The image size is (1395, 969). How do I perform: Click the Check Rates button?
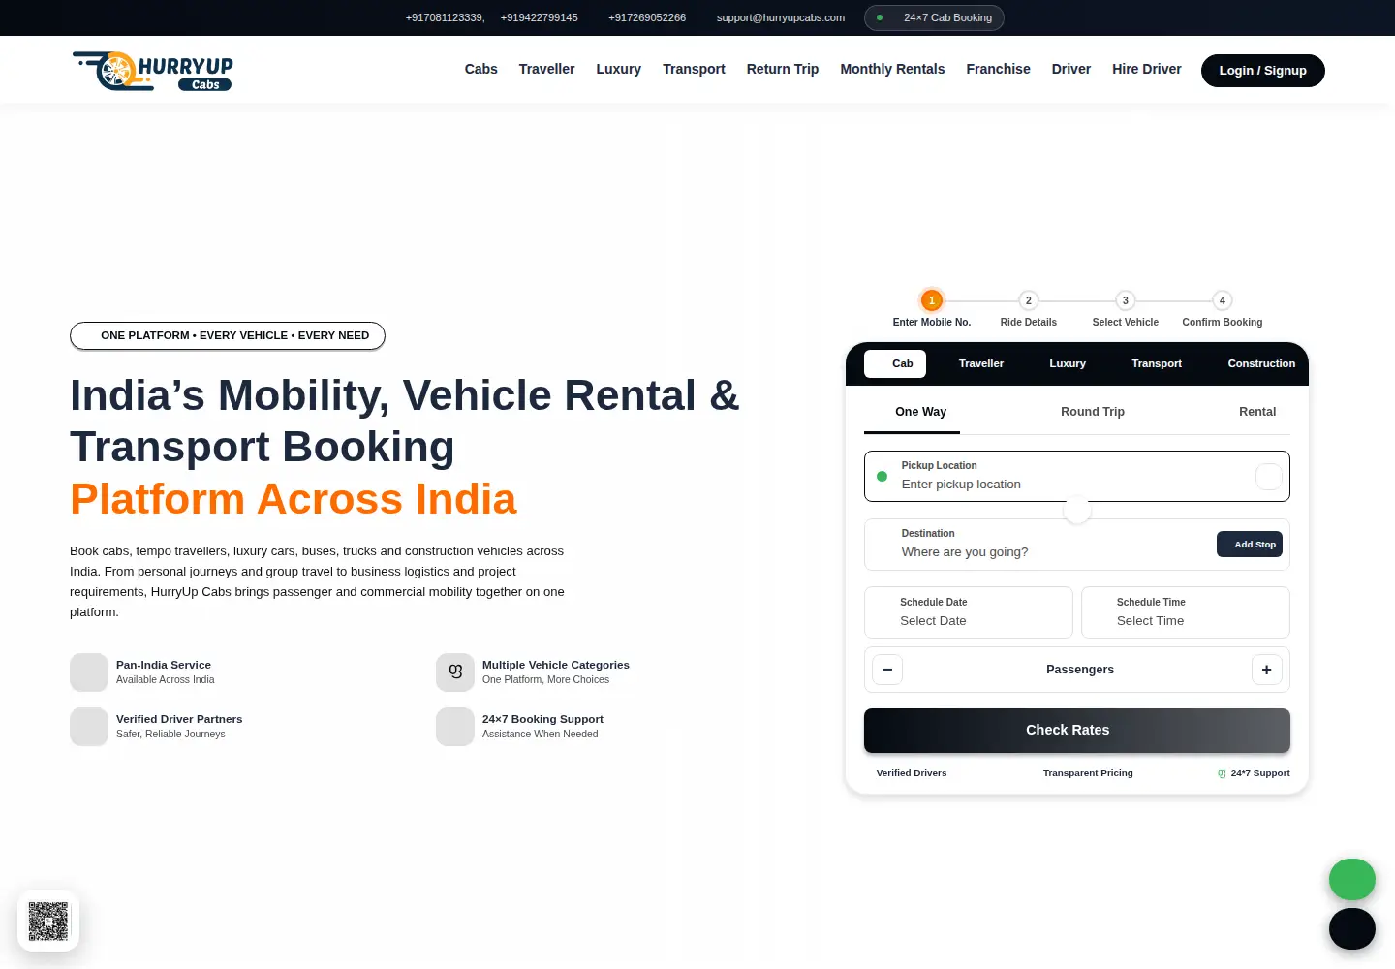click(1077, 731)
